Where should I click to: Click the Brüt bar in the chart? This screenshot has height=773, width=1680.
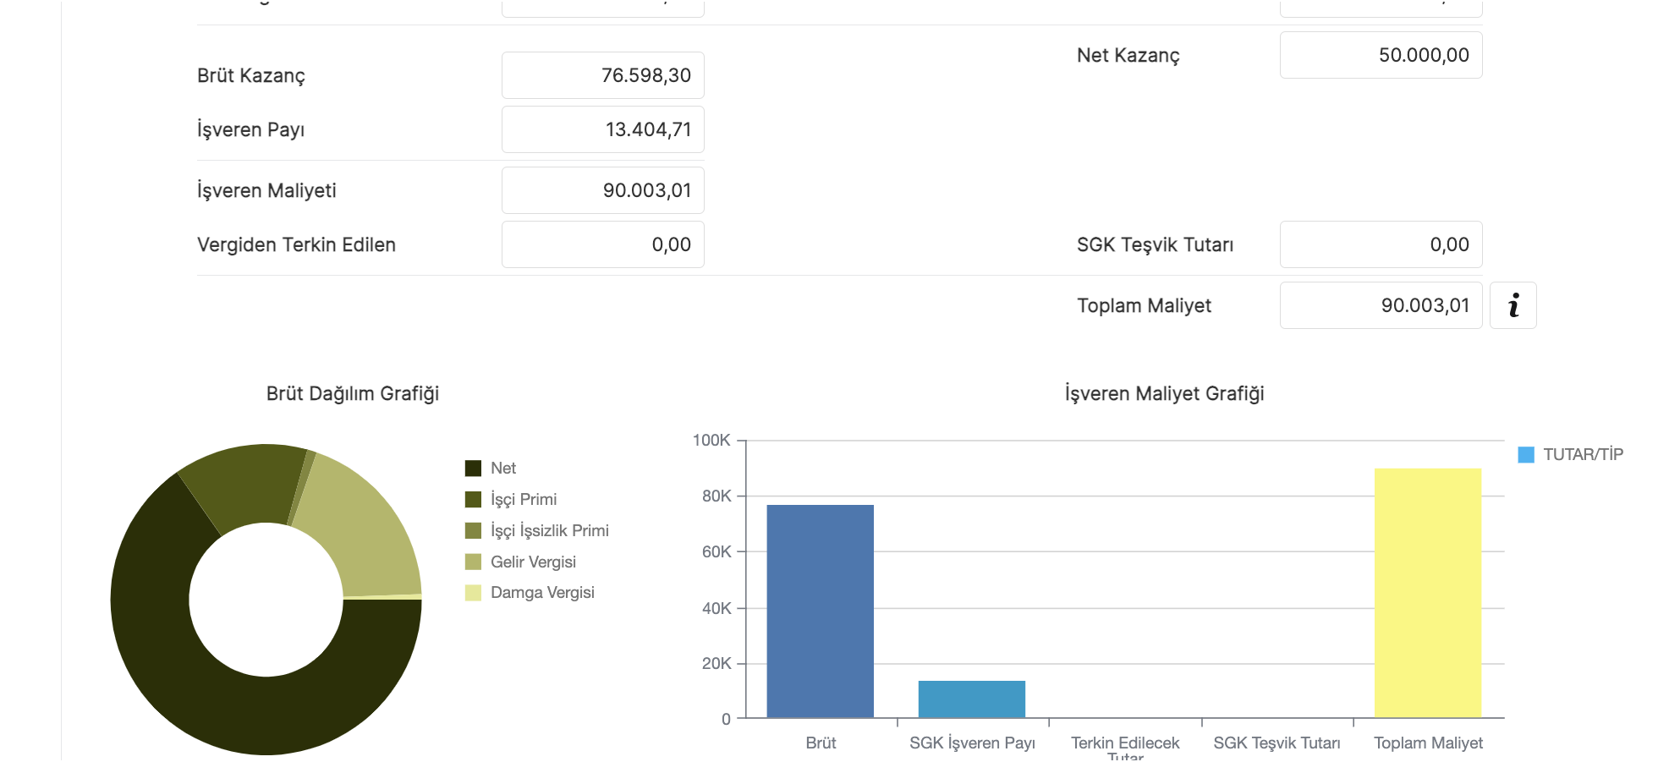click(820, 611)
